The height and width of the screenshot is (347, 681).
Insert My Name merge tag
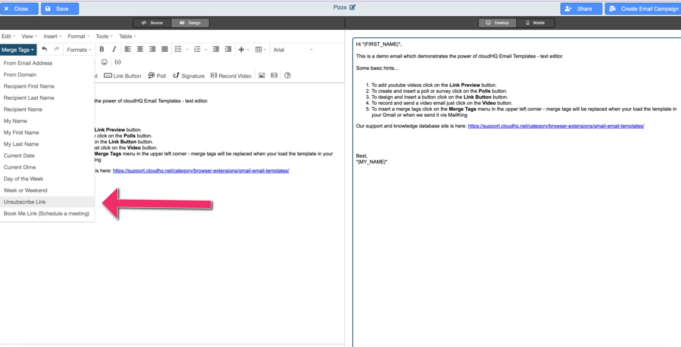(47, 121)
